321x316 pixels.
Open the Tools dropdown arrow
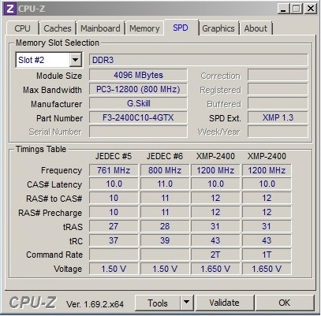(x=186, y=303)
